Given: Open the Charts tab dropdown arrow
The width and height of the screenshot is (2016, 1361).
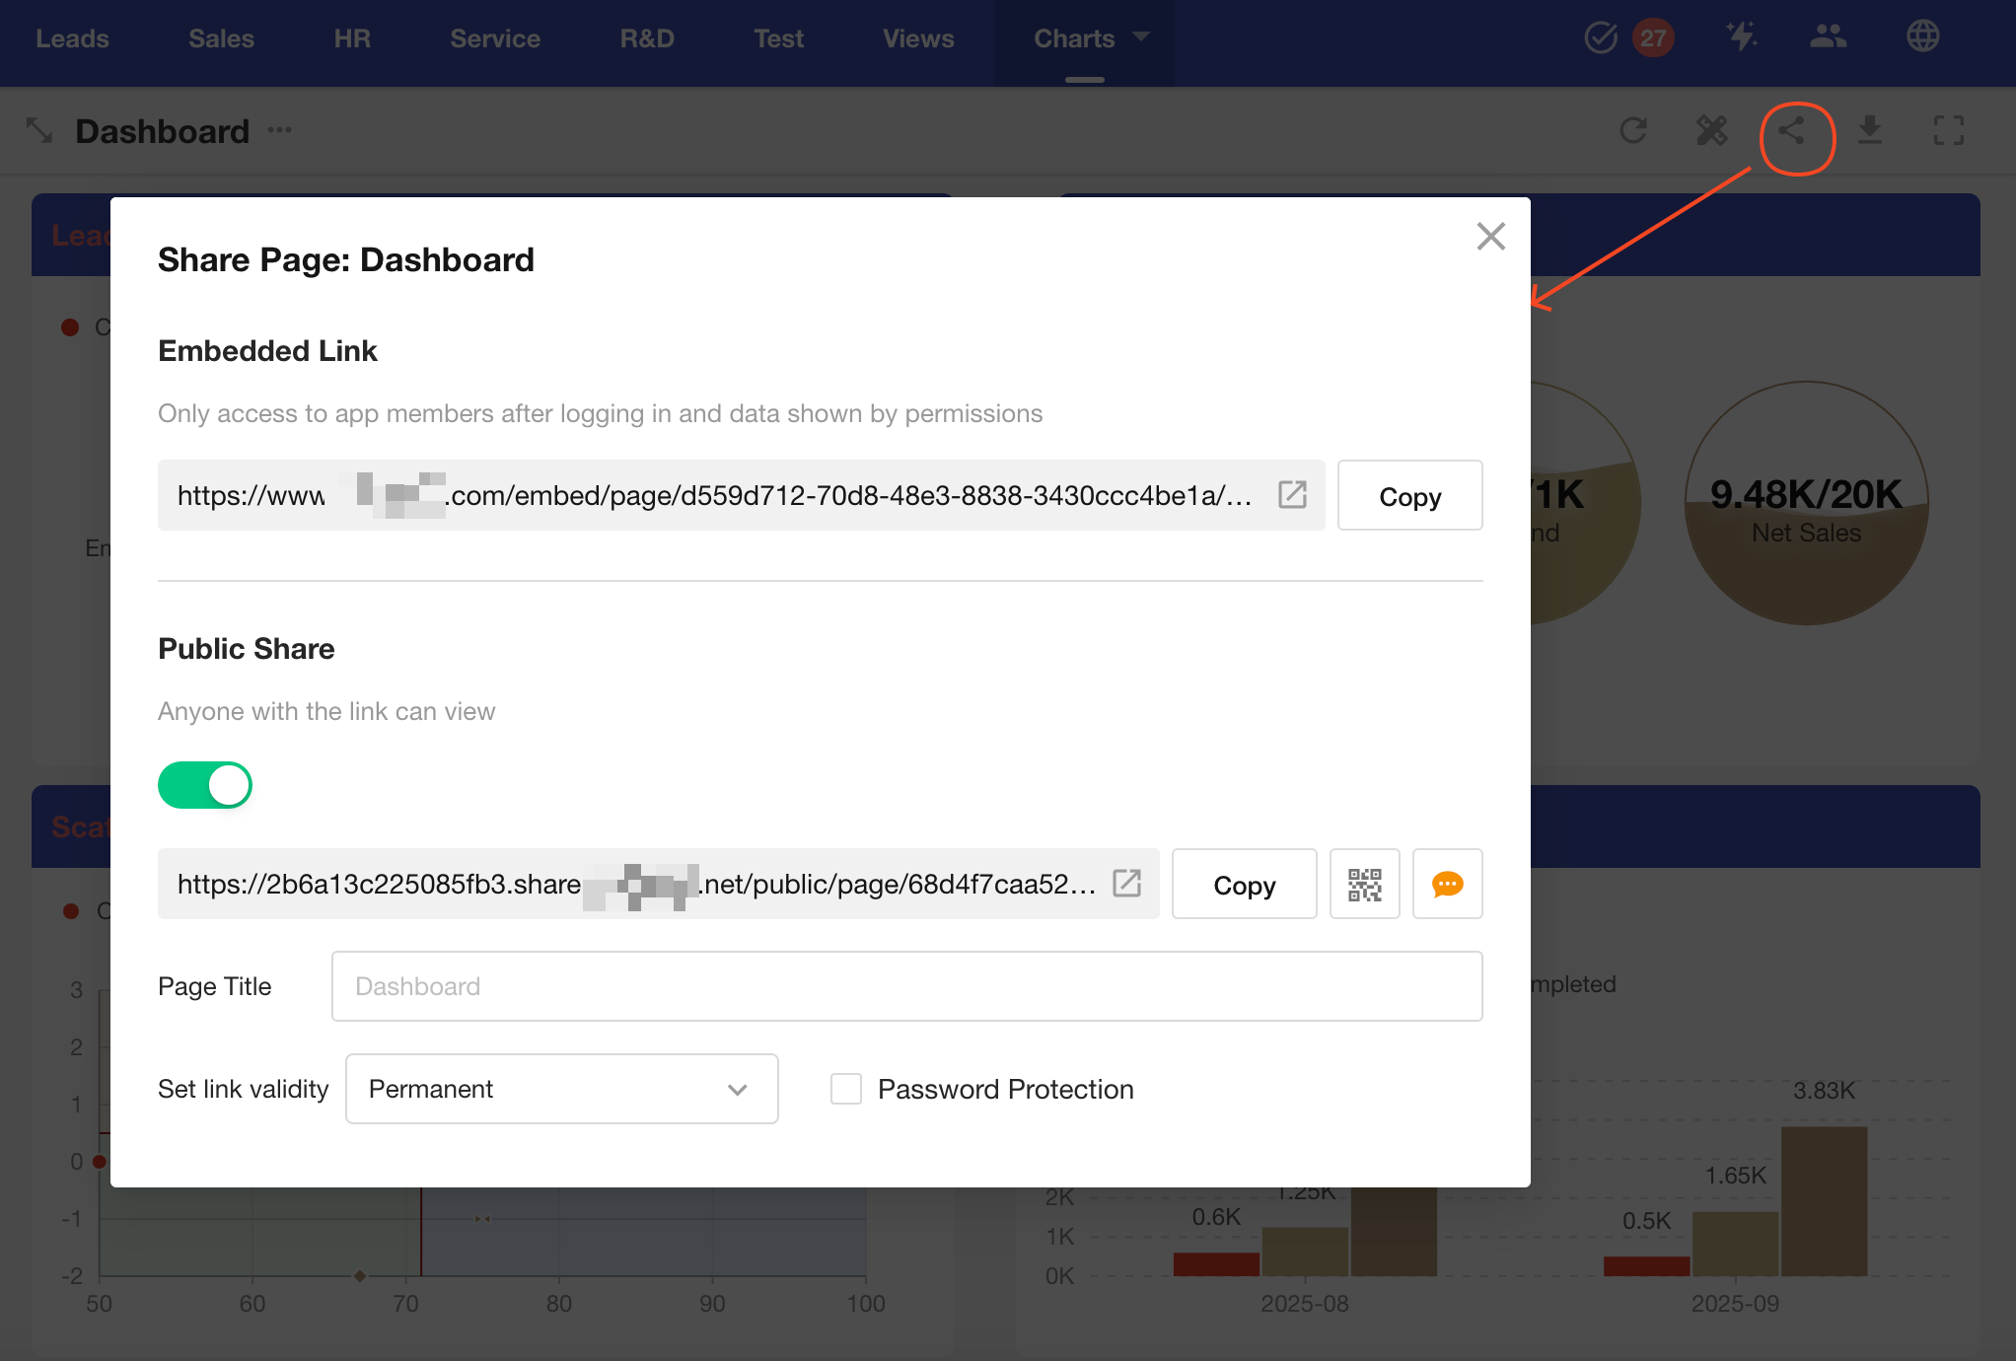Looking at the screenshot, I should point(1142,37).
